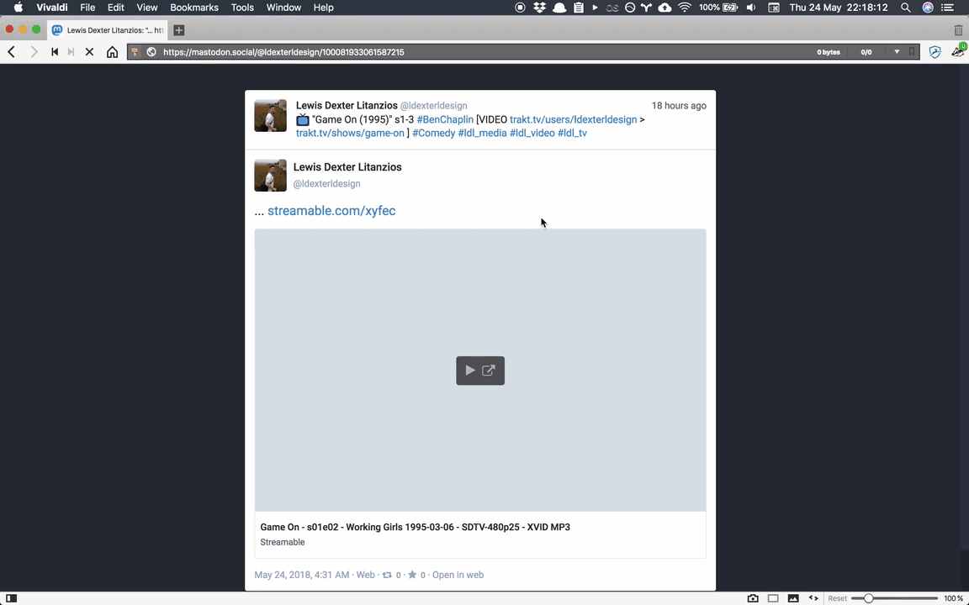This screenshot has width=969, height=605.
Task: Click the fast forward navigation button
Action: click(71, 52)
